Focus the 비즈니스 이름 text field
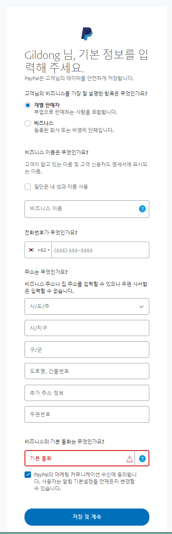Image resolution: width=172 pixels, height=534 pixels. point(87,209)
